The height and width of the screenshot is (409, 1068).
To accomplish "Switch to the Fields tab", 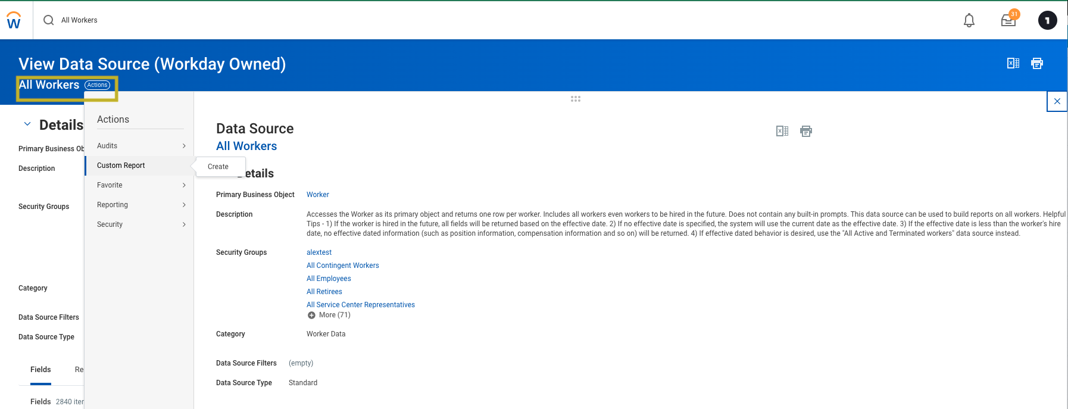I will 40,370.
